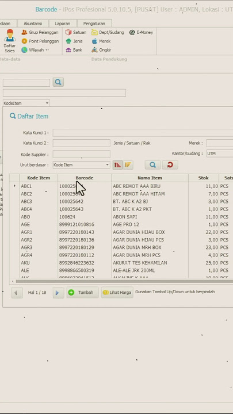This screenshot has height=414, width=233.
Task: Click Kode Item column header
Action: (x=39, y=178)
